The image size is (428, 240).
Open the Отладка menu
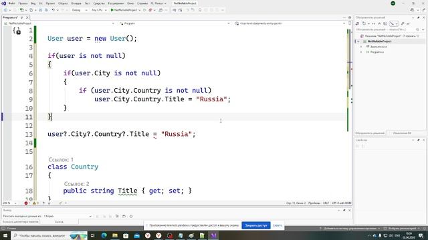76,3
